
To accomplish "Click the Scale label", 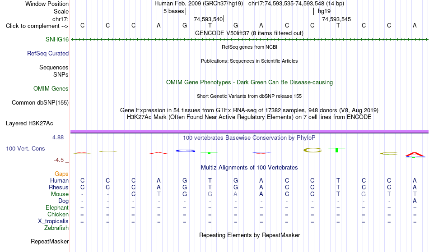I will (61, 11).
